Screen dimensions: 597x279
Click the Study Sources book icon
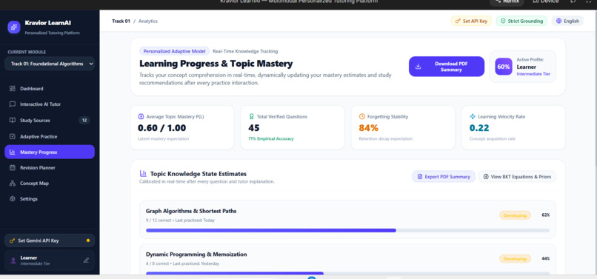[12, 121]
